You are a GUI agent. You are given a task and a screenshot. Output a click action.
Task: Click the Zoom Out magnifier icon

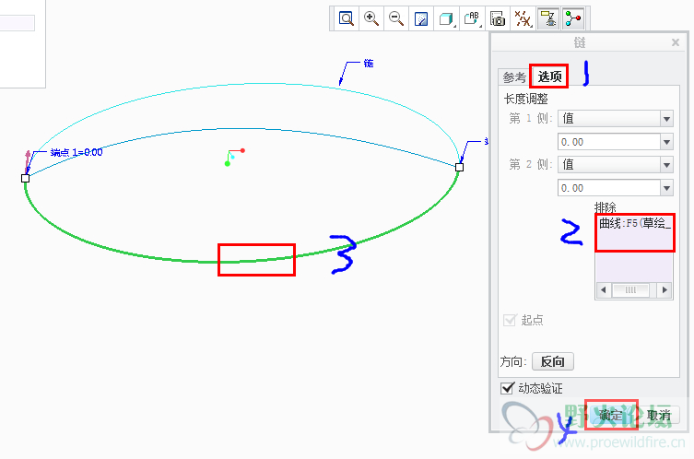click(396, 19)
